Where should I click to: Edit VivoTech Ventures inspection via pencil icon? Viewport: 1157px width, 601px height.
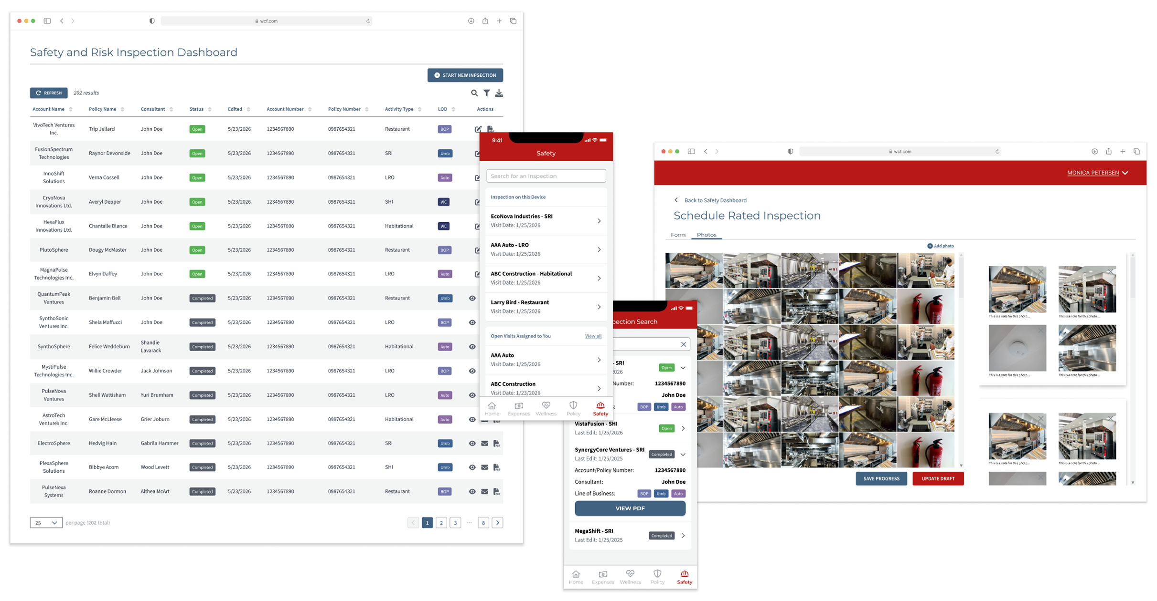[x=479, y=129]
